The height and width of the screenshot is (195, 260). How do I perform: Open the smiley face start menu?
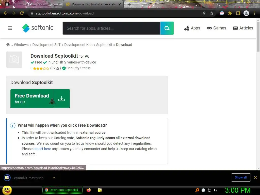click(x=7, y=190)
